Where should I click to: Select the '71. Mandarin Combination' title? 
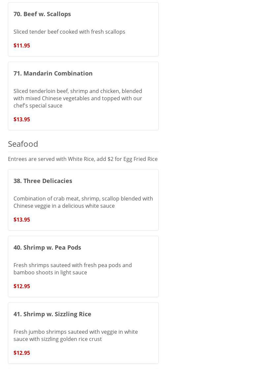coord(53,73)
